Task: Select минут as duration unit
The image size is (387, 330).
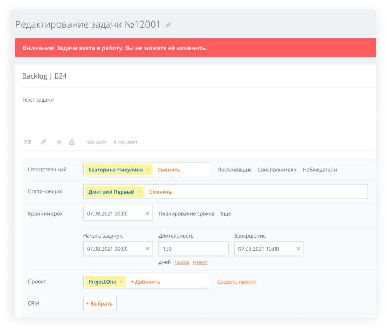Action: 200,262
